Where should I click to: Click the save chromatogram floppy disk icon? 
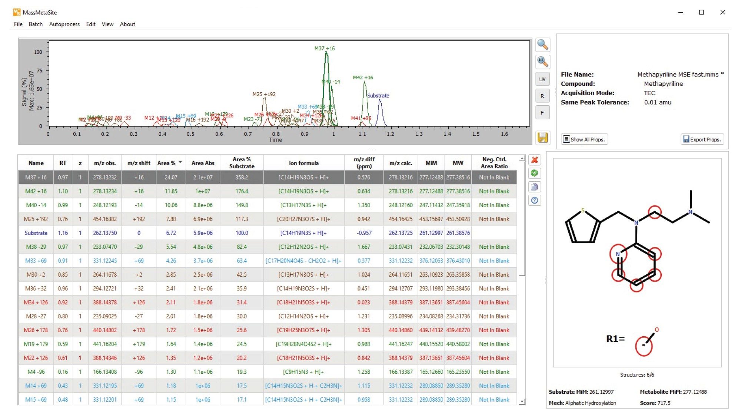(x=542, y=137)
